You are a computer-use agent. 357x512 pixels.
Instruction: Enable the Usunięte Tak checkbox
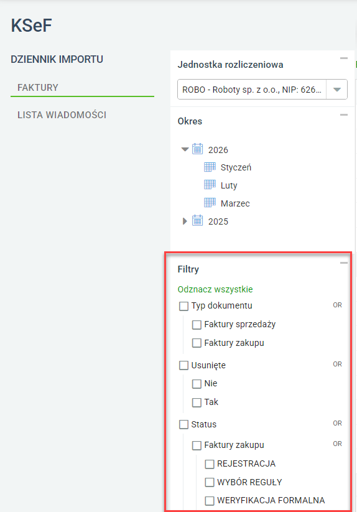[x=197, y=403]
